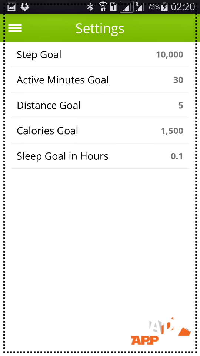The width and height of the screenshot is (200, 356).
Task: Edit the 1,500 calories value
Action: pos(172,131)
